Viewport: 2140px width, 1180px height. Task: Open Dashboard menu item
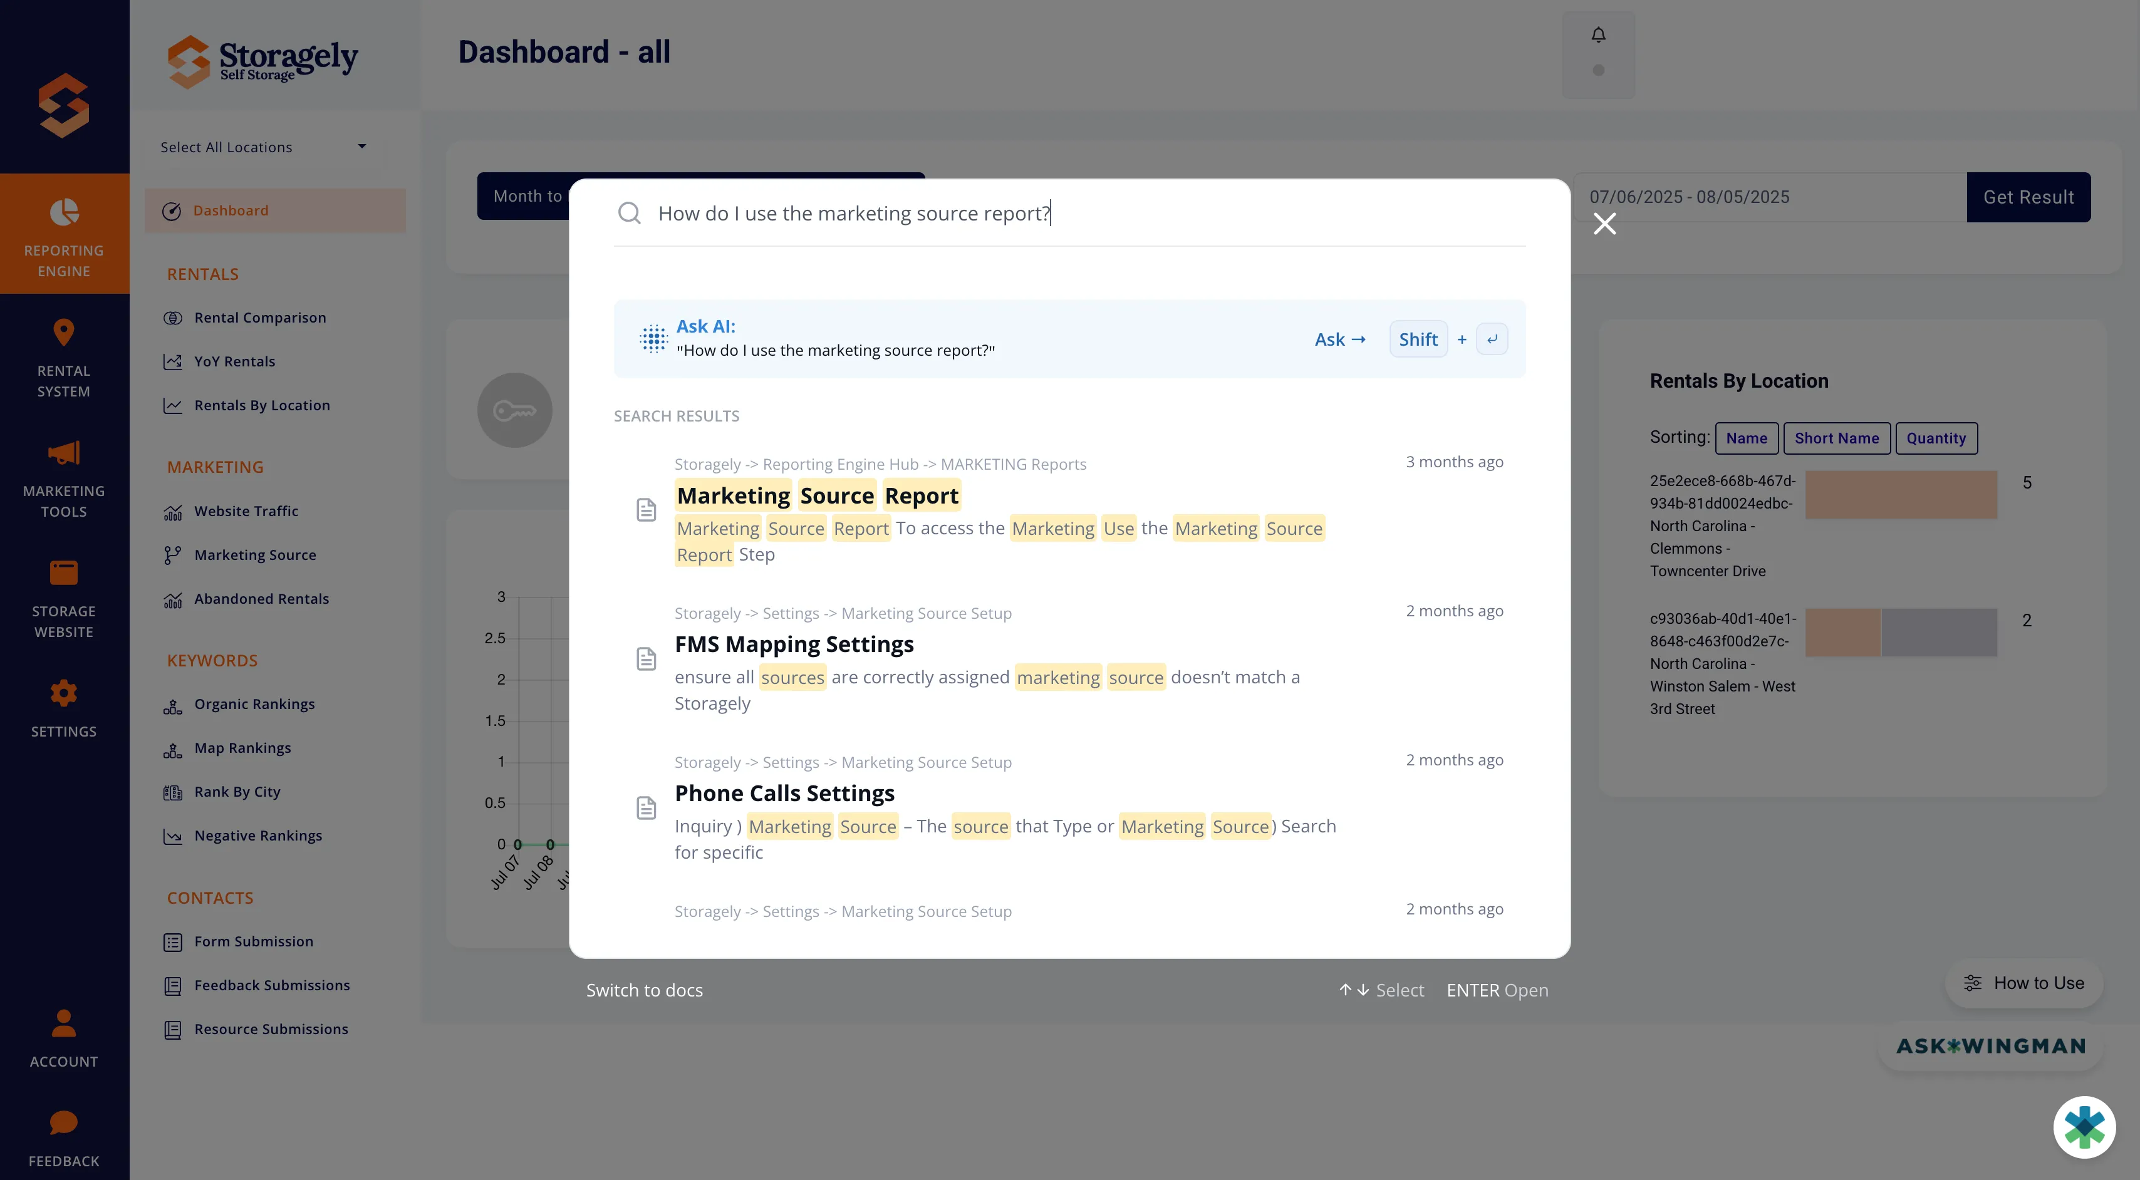(275, 211)
